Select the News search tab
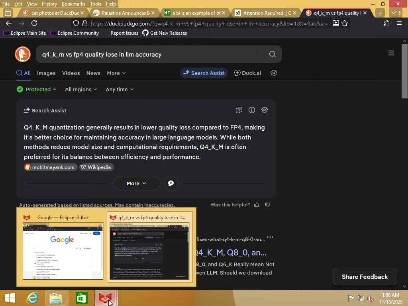 tap(93, 73)
